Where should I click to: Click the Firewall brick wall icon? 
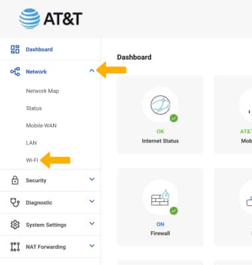coord(160,197)
